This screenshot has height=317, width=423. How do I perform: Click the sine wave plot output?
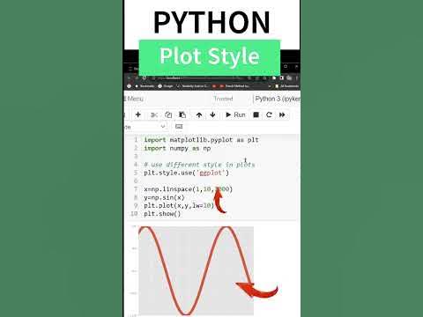tap(196, 270)
